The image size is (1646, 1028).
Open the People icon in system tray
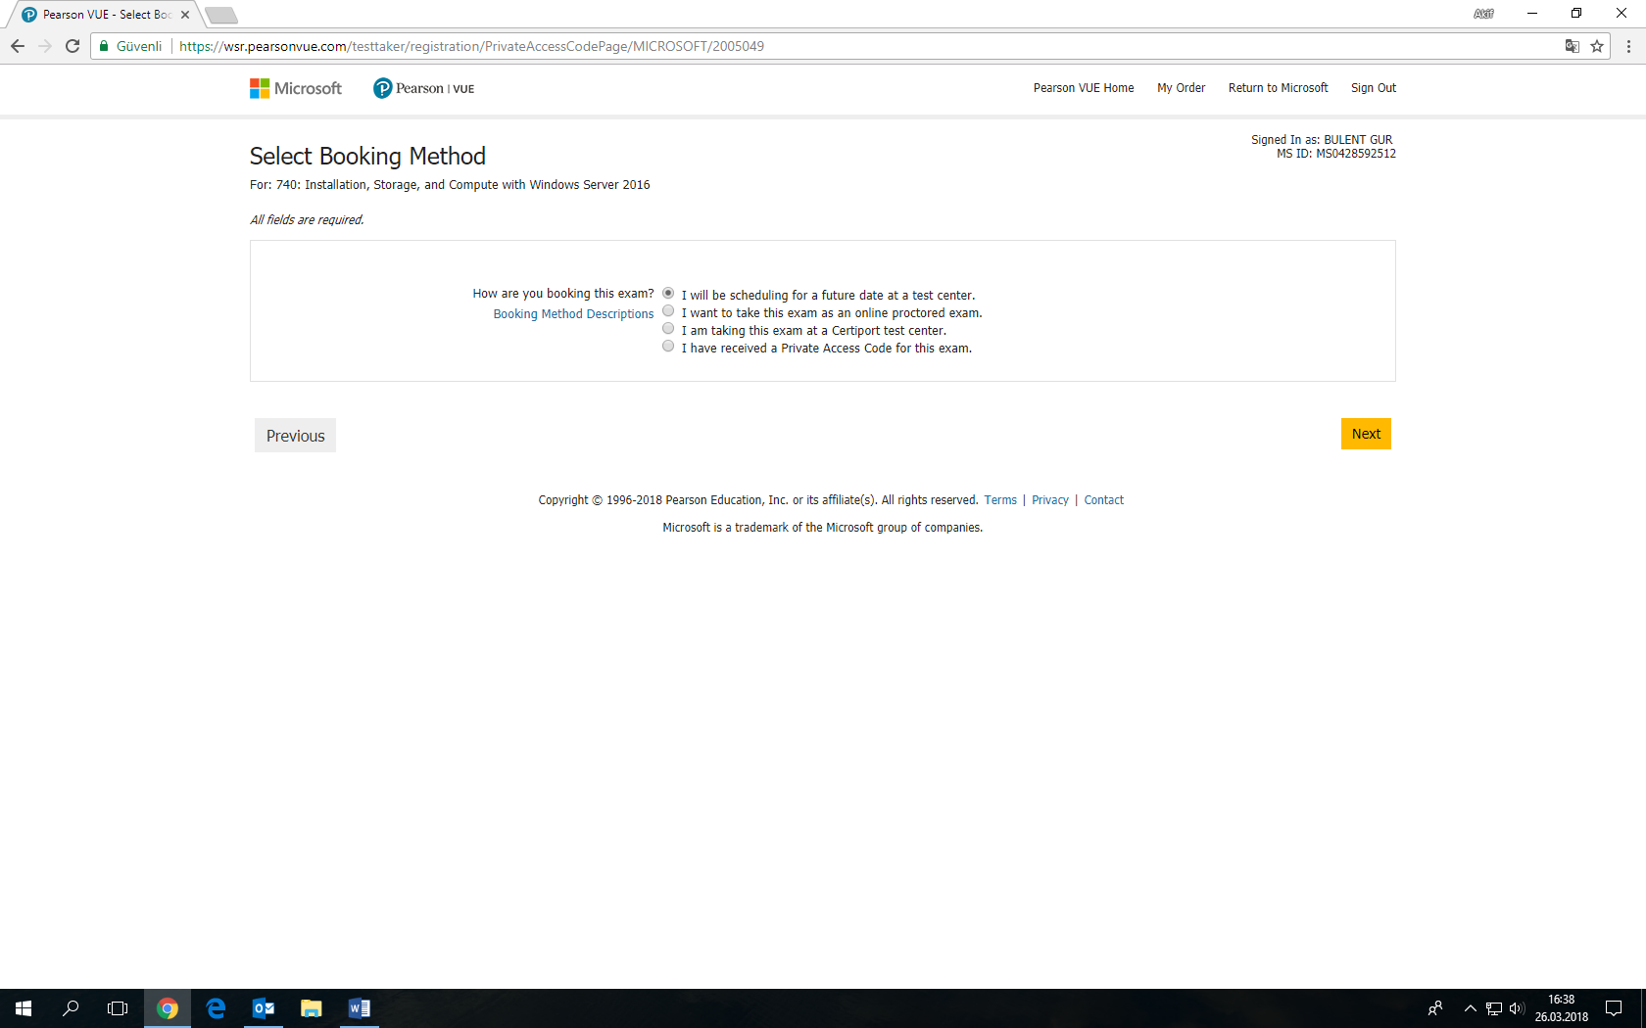coord(1435,1008)
